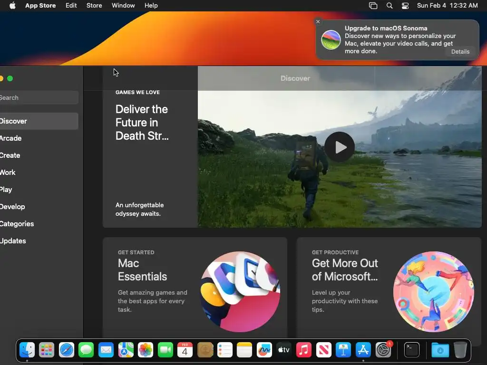Launch Apple TV from Dock
The image size is (487, 365).
284,350
